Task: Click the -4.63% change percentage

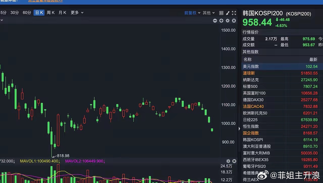Action: (281, 26)
